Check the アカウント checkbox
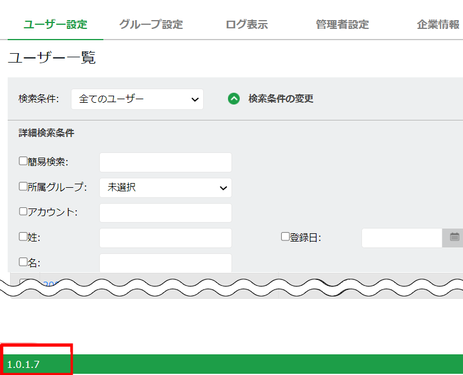This screenshot has width=463, height=375. [x=23, y=211]
